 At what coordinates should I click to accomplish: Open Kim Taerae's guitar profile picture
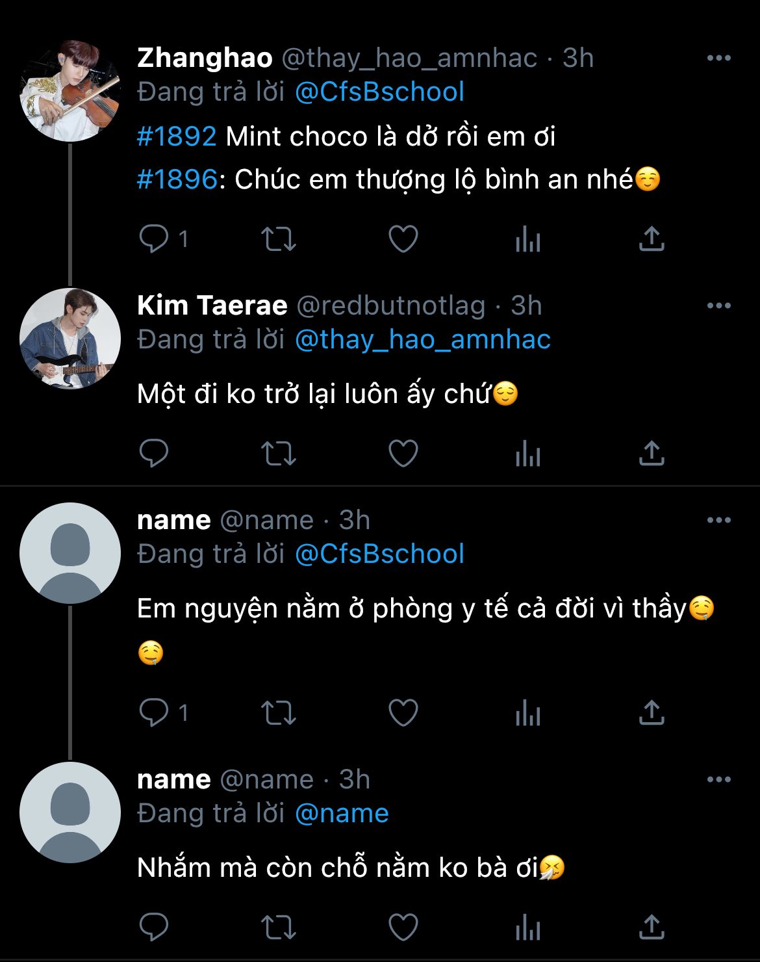pyautogui.click(x=70, y=338)
